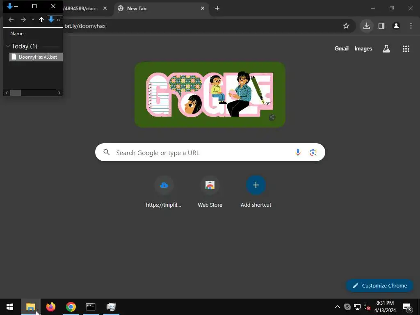Close the Explorer Downloads window
Viewport: 420px width, 315px height.
point(53,6)
